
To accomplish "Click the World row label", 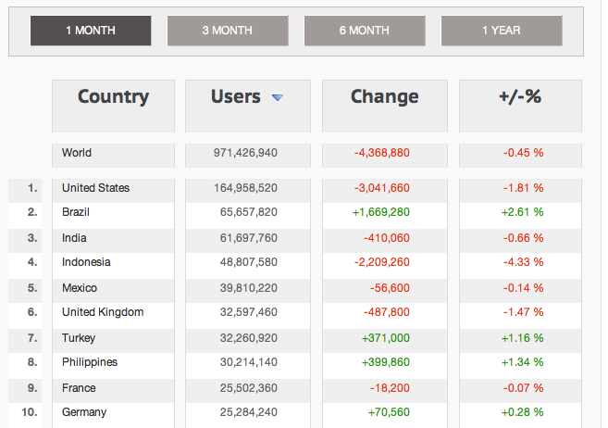I will (x=77, y=153).
